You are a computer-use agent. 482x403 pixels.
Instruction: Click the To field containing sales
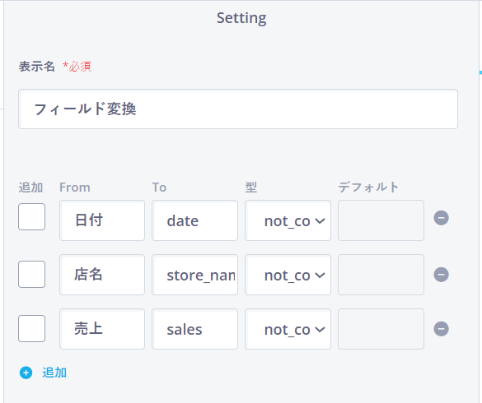click(x=195, y=329)
